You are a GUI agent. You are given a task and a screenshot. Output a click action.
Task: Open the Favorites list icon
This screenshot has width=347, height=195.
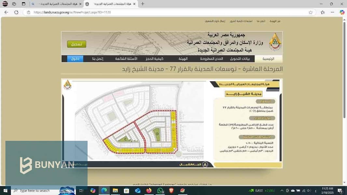(x=323, y=12)
